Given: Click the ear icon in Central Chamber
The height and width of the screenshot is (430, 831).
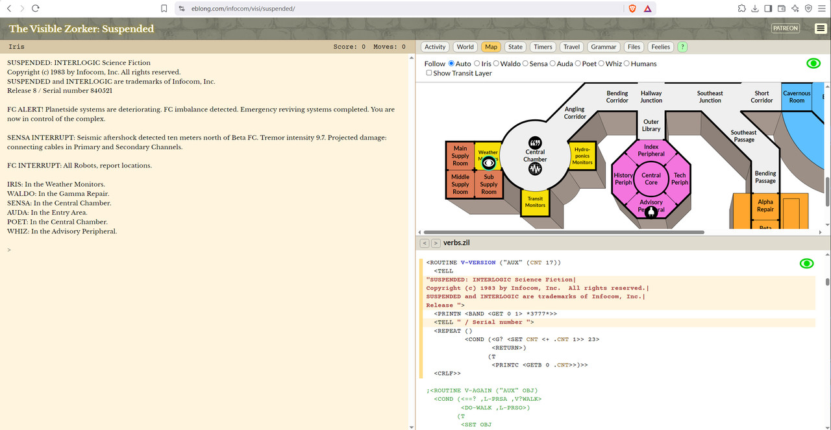Looking at the screenshot, I should point(535,143).
